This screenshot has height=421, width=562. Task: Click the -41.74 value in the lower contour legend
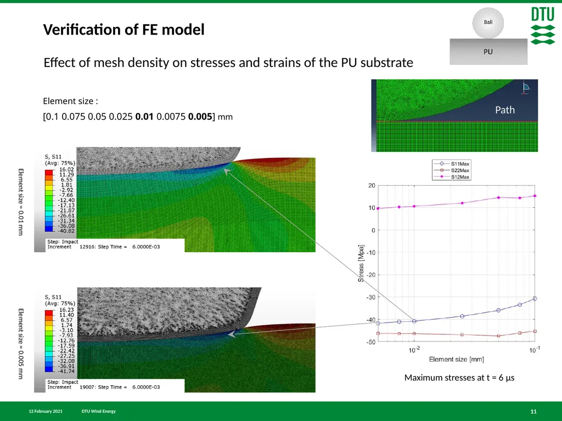click(66, 371)
